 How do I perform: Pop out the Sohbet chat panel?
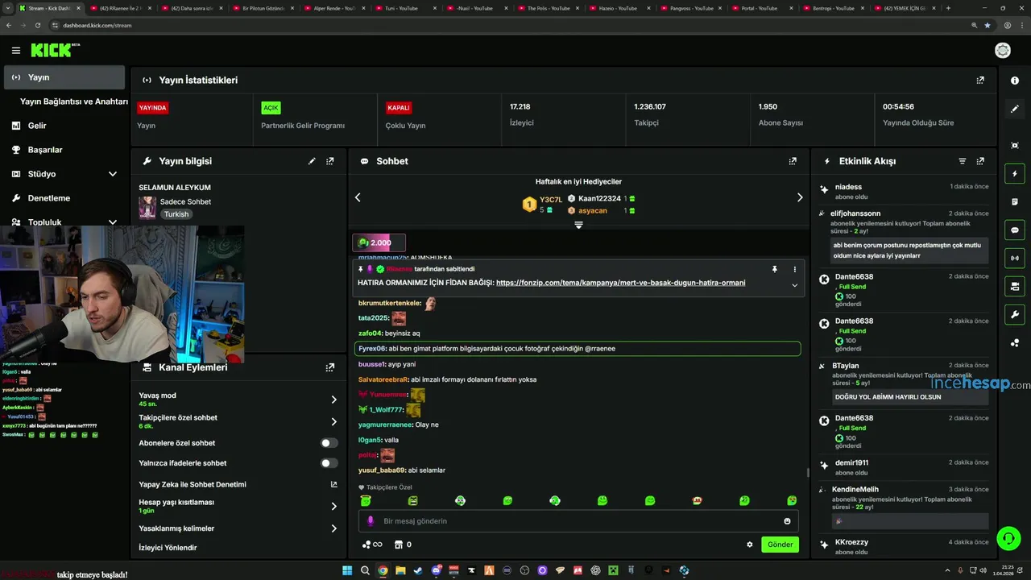point(793,161)
